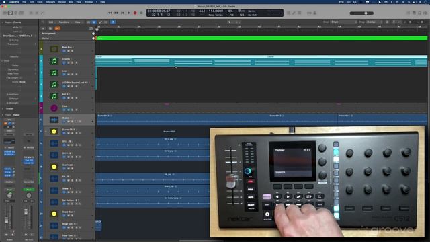This screenshot has height=242, width=430.
Task: Click the left channel strip volume fader
Action: click(x=7, y=220)
